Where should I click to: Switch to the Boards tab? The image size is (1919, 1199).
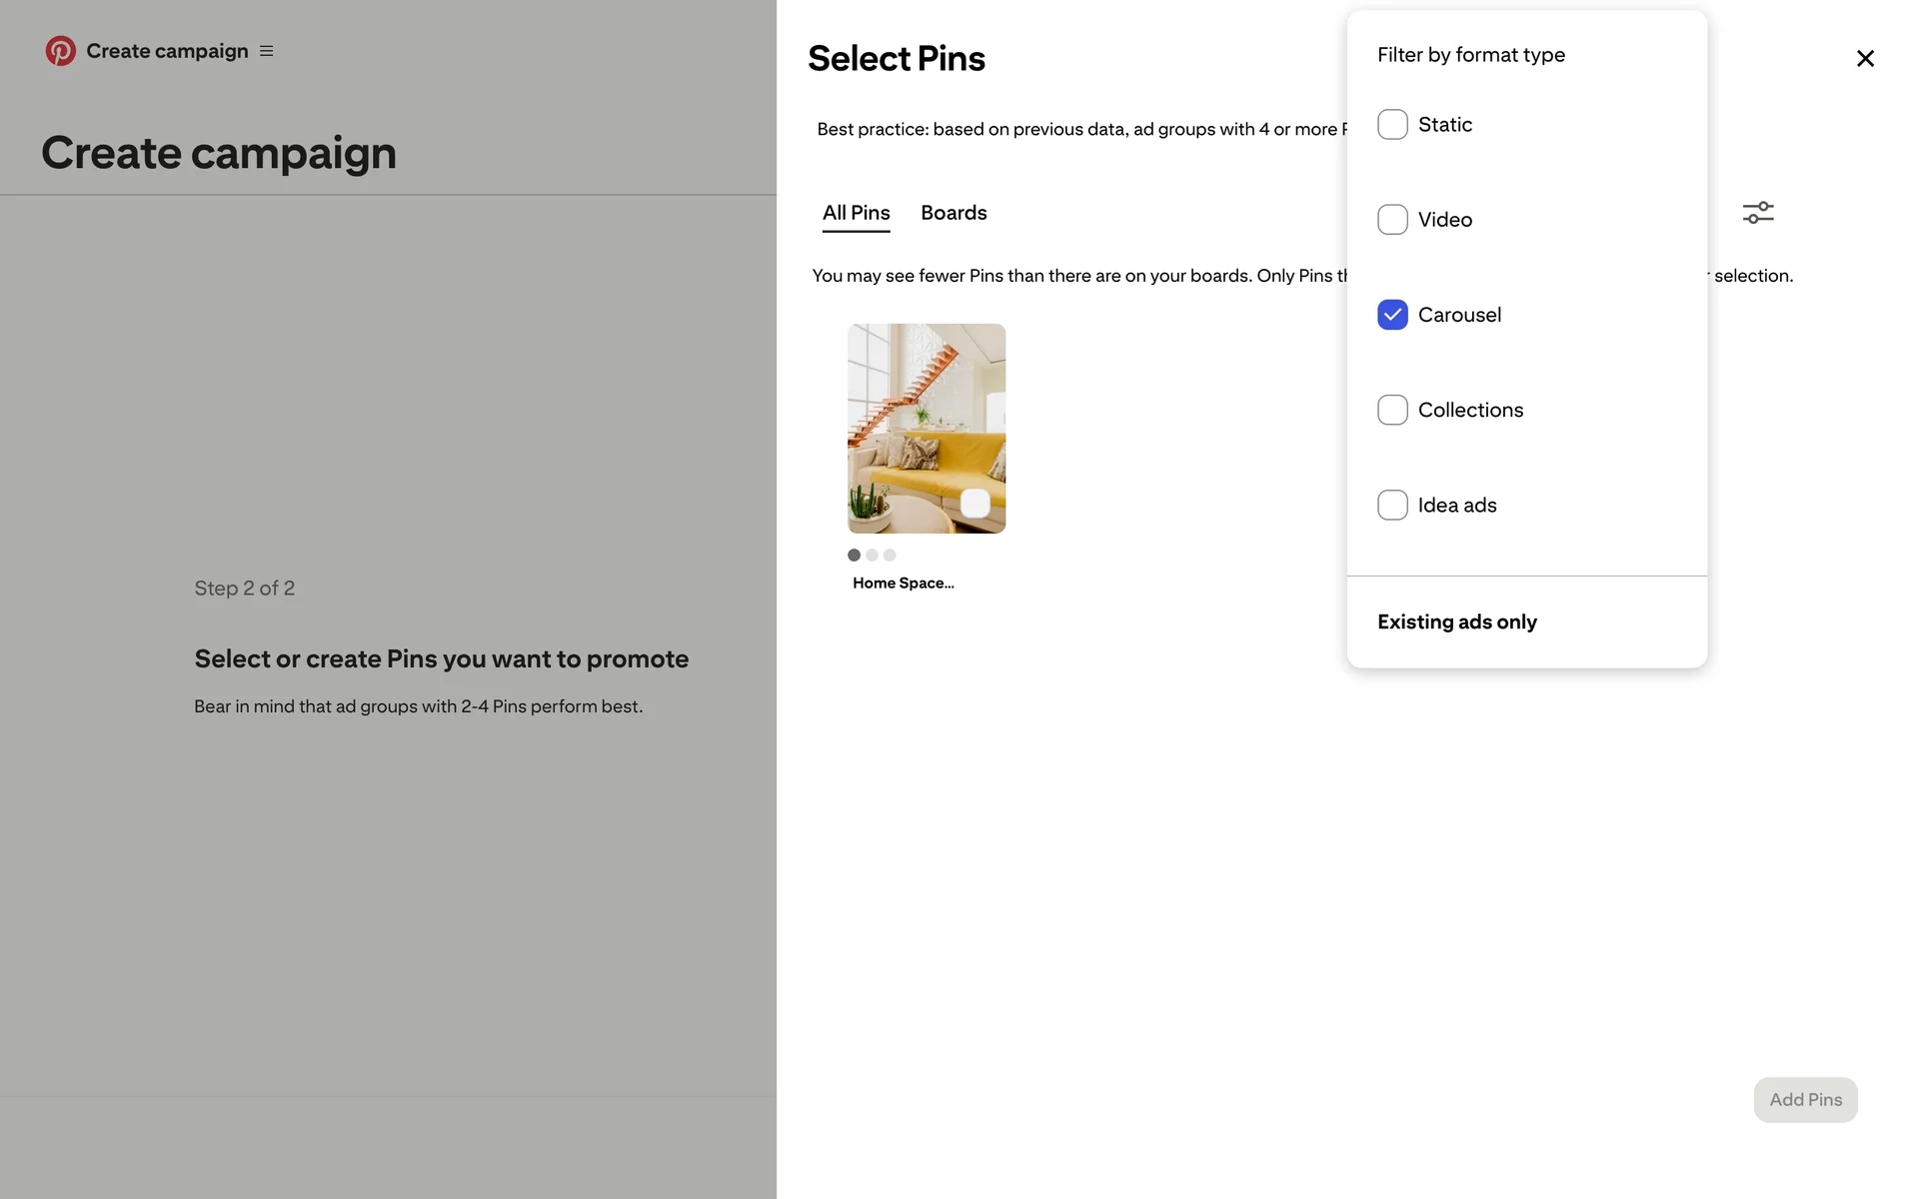click(954, 213)
